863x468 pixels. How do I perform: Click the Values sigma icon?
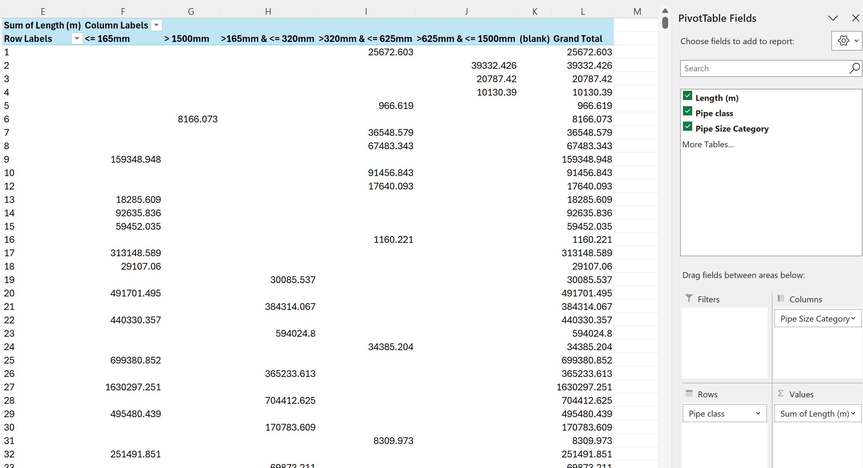coord(781,394)
